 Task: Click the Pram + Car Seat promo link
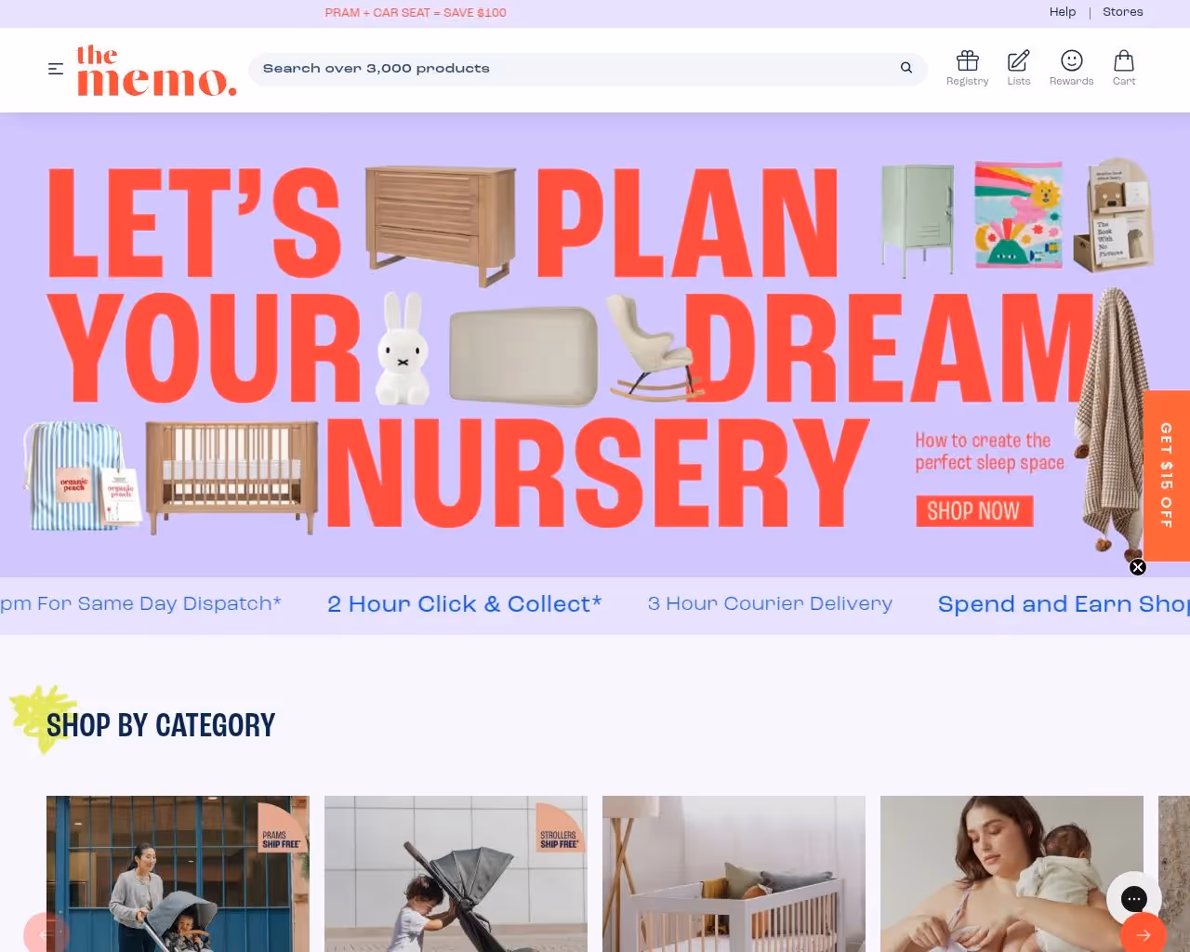coord(416,13)
